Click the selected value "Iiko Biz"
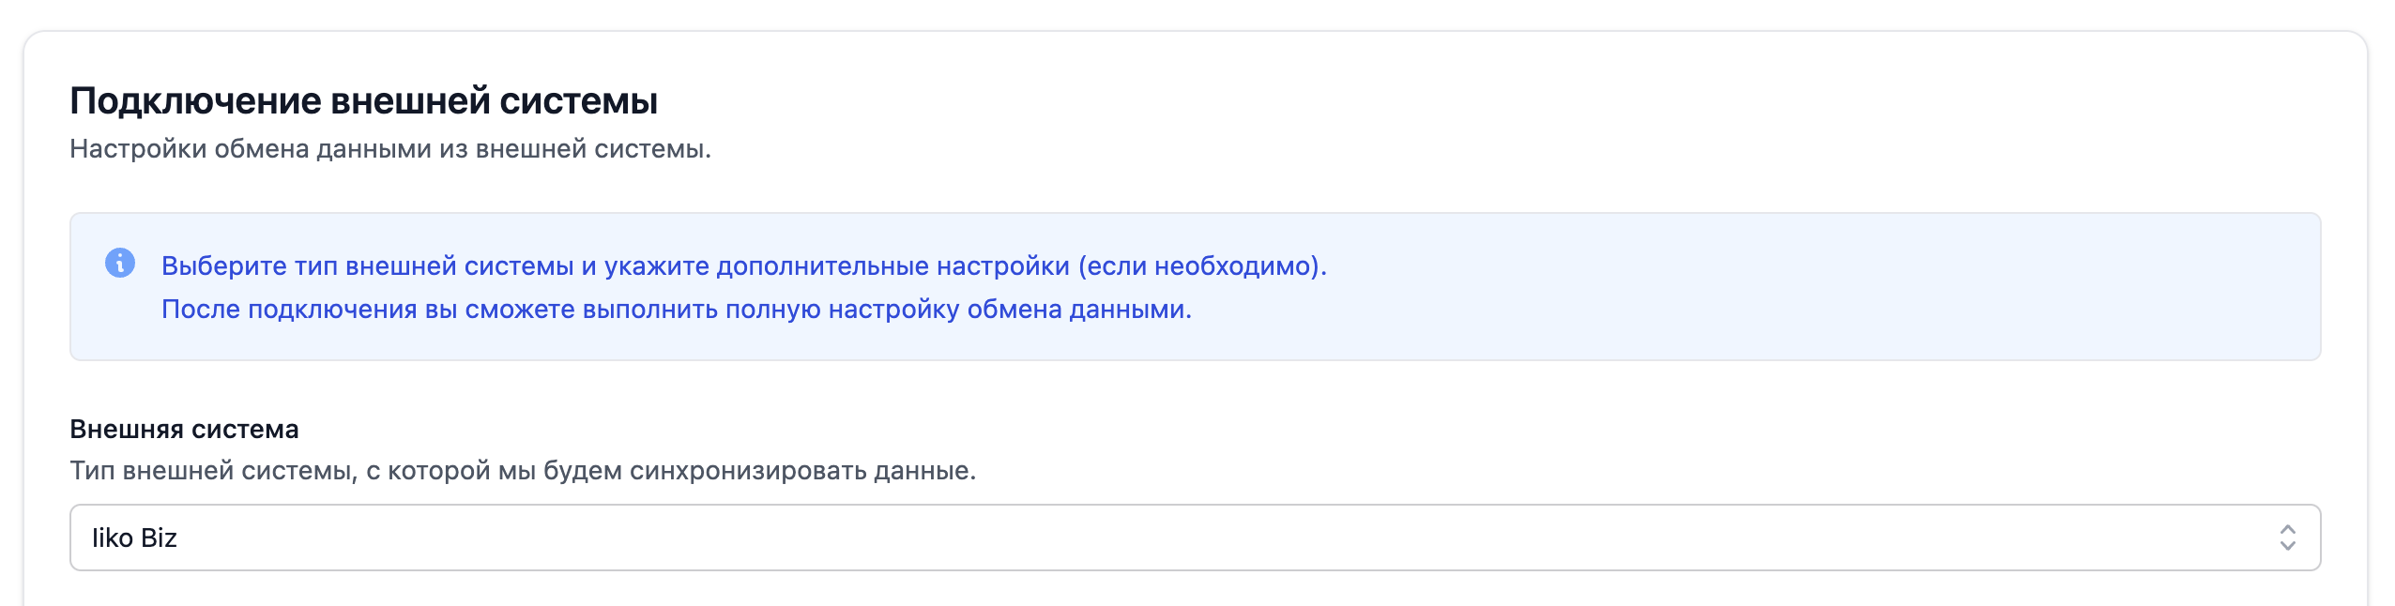This screenshot has height=606, width=2395. (x=134, y=538)
